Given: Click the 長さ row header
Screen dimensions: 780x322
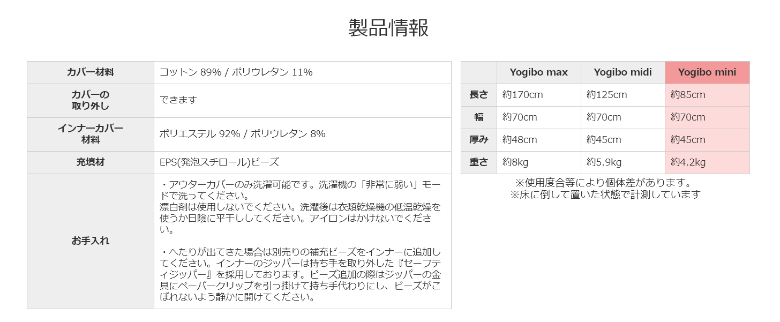Looking at the screenshot, I should [479, 95].
